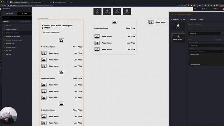The image size is (224, 126).
Task: Click the block tool in top toolbar
Action: (117, 12)
